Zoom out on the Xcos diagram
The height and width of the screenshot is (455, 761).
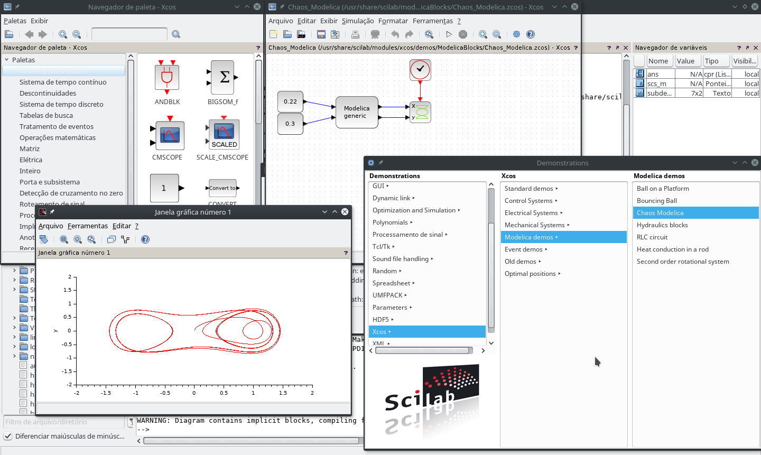pos(497,34)
